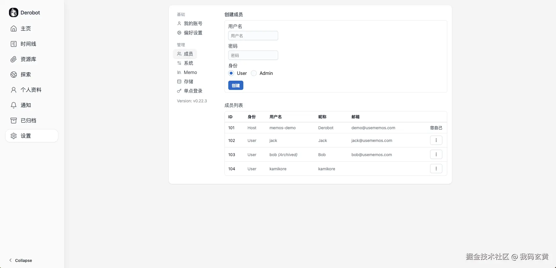
Task: Click the Memo library icon
Action: coord(179,72)
